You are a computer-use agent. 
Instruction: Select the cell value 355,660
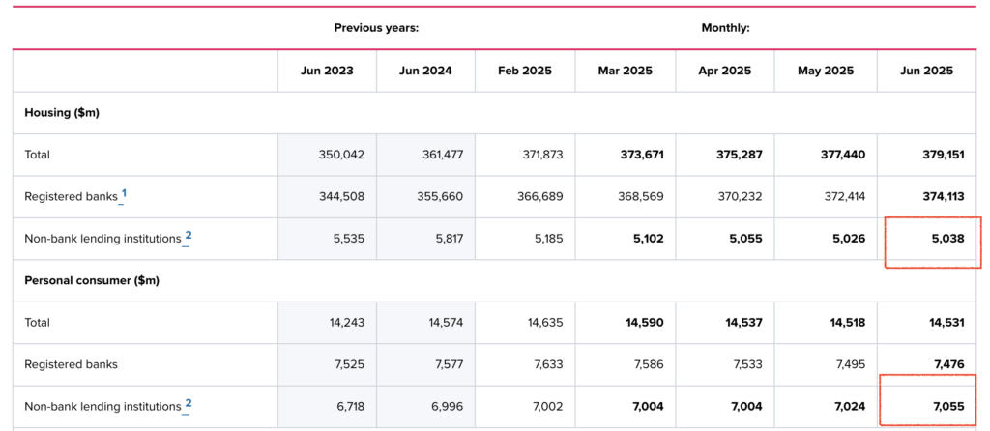[x=440, y=196]
